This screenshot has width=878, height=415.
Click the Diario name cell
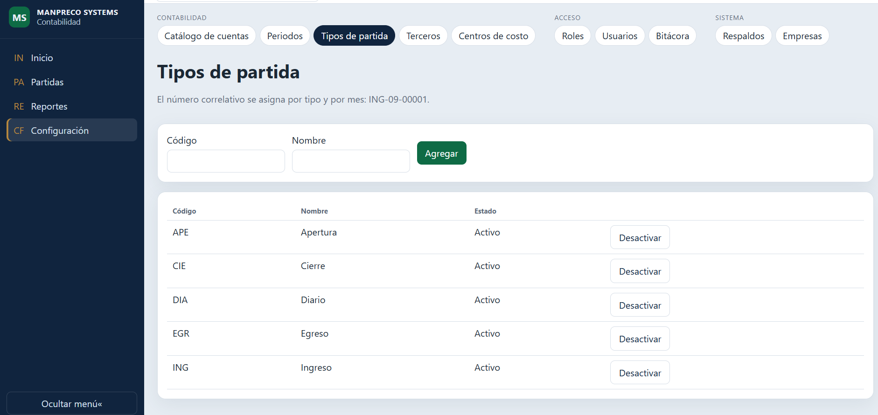(x=313, y=300)
